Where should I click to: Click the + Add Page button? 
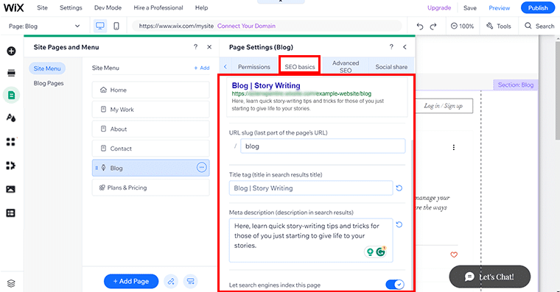131,281
